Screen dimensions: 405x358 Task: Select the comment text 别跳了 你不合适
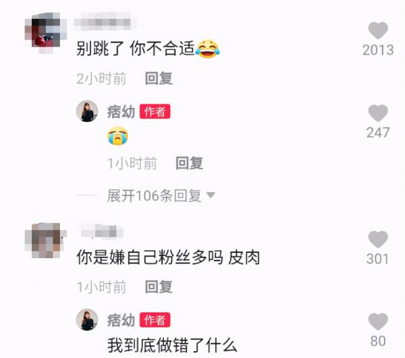(x=136, y=49)
